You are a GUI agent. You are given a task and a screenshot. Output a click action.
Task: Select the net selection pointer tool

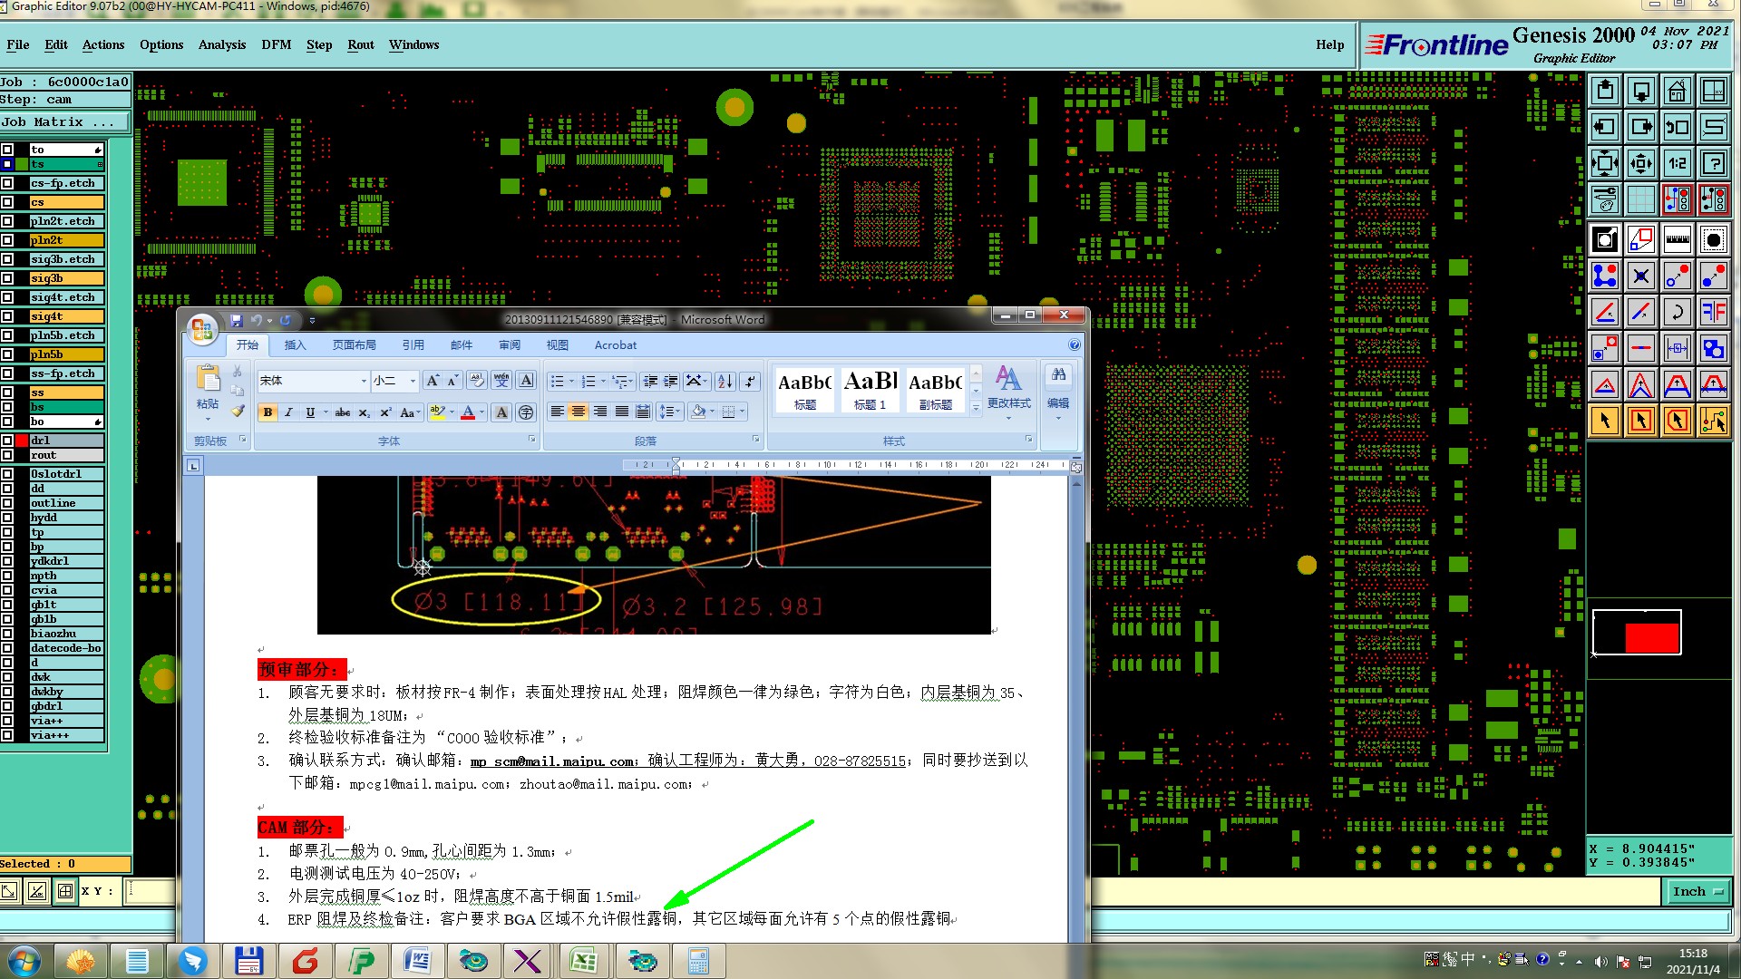[x=1713, y=421]
